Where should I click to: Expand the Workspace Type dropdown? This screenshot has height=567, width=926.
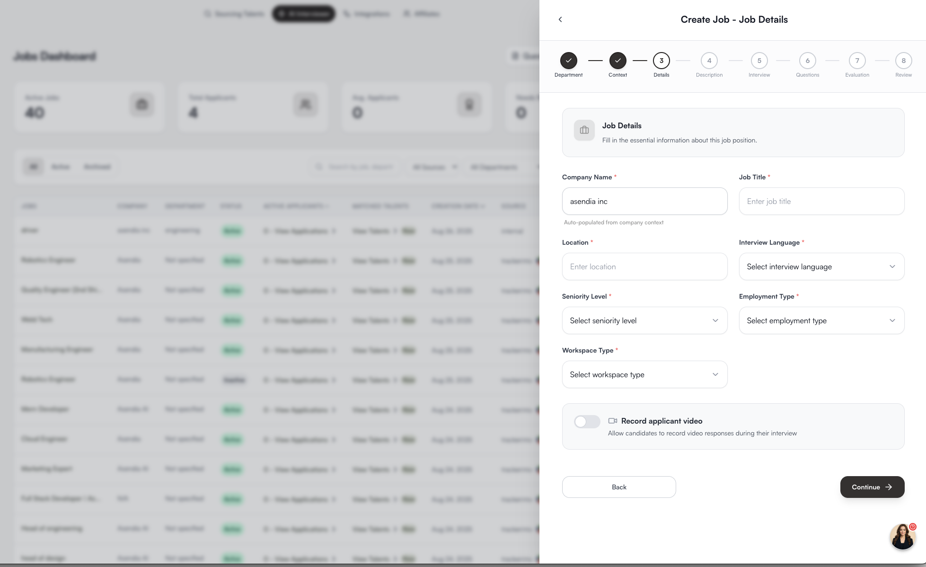pos(644,374)
